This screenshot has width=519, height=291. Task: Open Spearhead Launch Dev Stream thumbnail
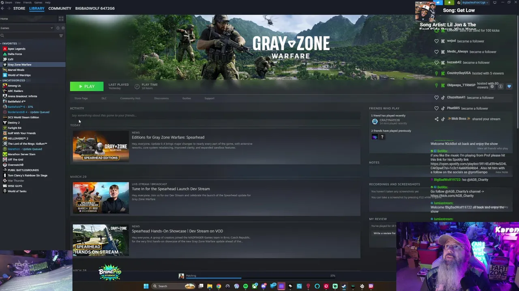101,198
